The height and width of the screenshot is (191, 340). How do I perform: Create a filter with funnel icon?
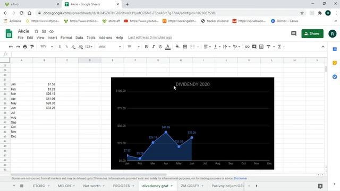point(268,47)
